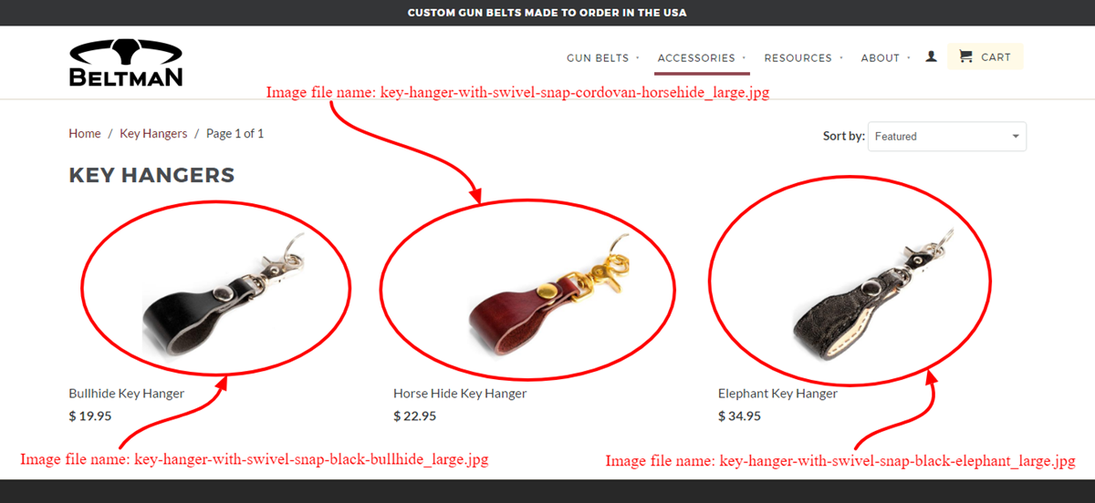Click the Custom Gun Belts announcement banner

click(x=547, y=13)
